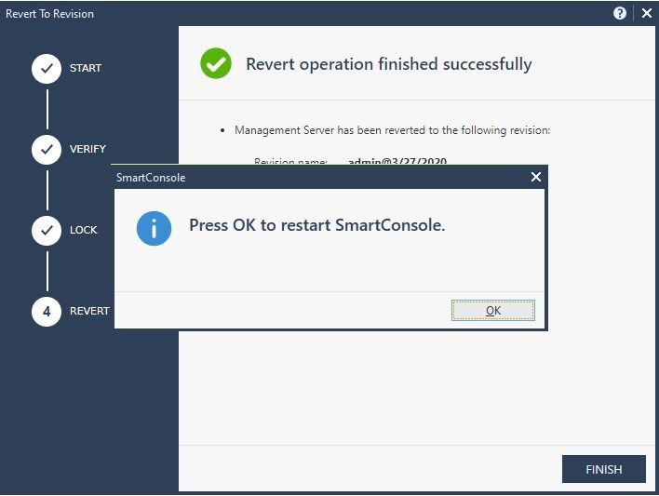Click the green success checkmark icon
The image size is (659, 496).
[216, 63]
